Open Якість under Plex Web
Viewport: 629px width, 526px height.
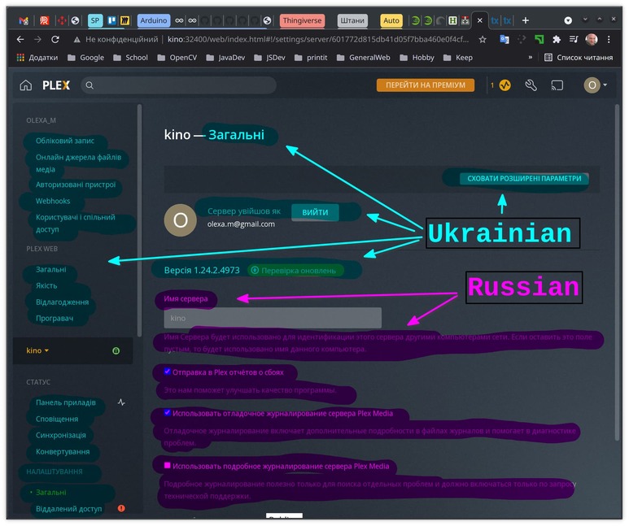(x=46, y=285)
